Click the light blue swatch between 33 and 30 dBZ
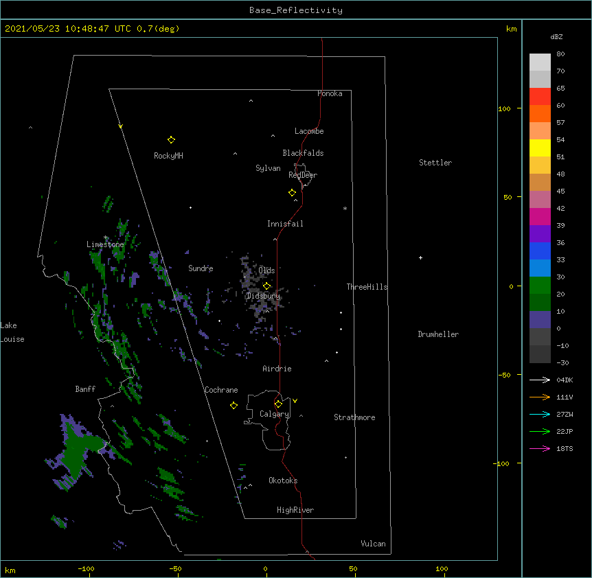 540,268
